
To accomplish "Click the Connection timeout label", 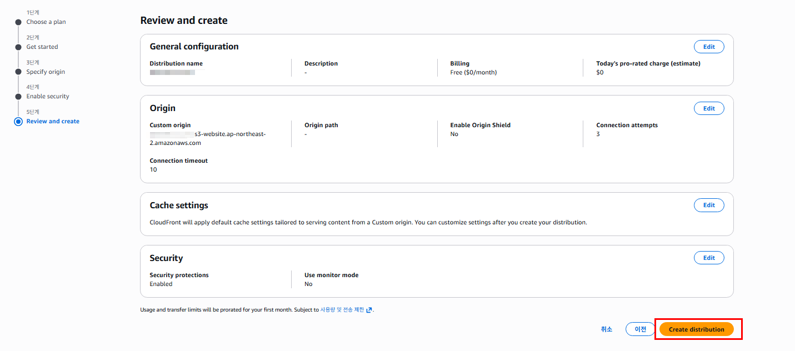I will [x=178, y=161].
